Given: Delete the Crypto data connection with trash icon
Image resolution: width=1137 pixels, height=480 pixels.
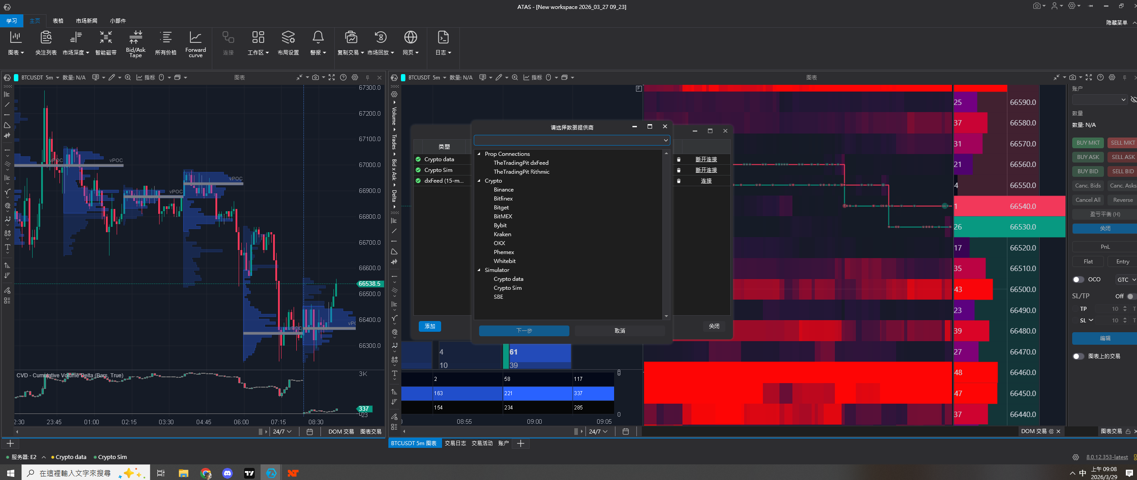Looking at the screenshot, I should (678, 159).
